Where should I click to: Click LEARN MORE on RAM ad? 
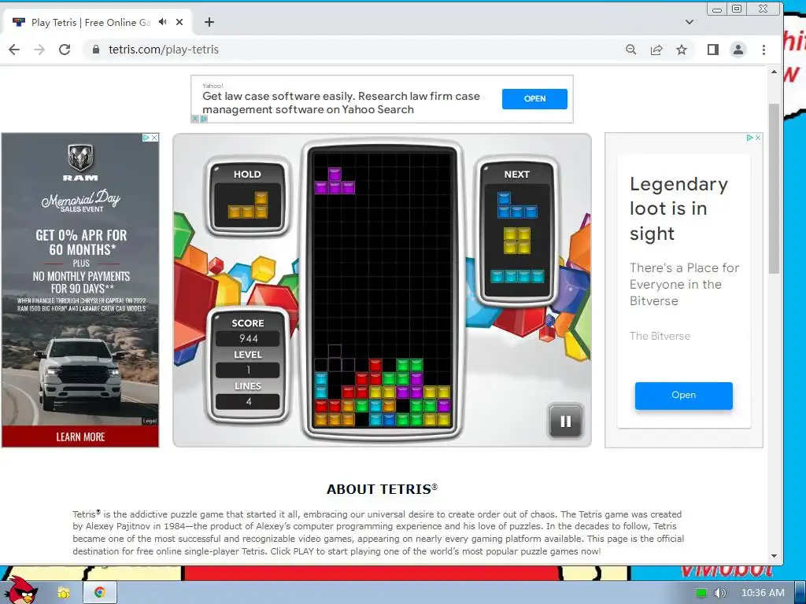click(x=80, y=436)
